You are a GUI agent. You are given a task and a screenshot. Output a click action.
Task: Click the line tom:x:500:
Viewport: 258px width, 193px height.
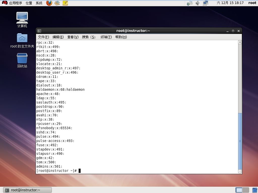[x=46, y=162]
